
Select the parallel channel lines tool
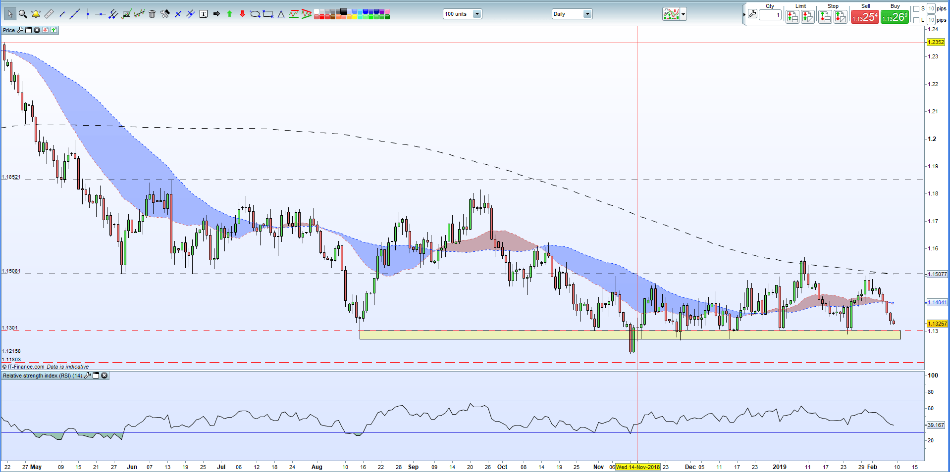tap(113, 14)
